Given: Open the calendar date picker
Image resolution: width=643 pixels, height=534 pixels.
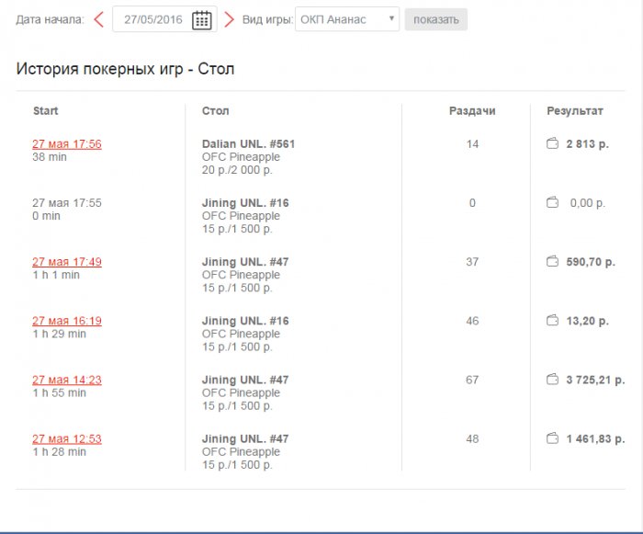Looking at the screenshot, I should tap(202, 20).
